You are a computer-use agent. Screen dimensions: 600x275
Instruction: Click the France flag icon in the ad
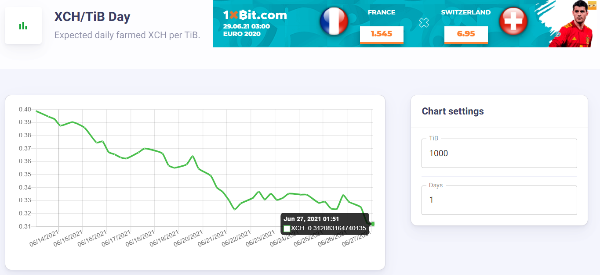coord(334,21)
